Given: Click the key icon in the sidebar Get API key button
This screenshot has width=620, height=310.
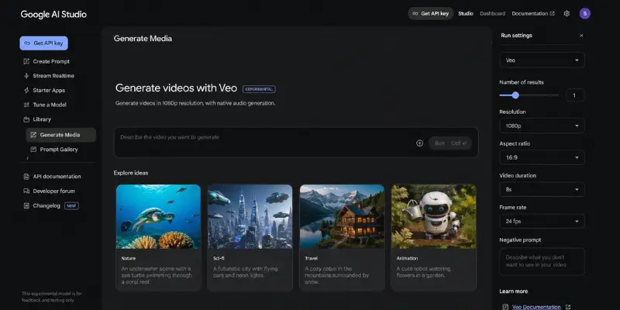Looking at the screenshot, I should pyautogui.click(x=27, y=43).
